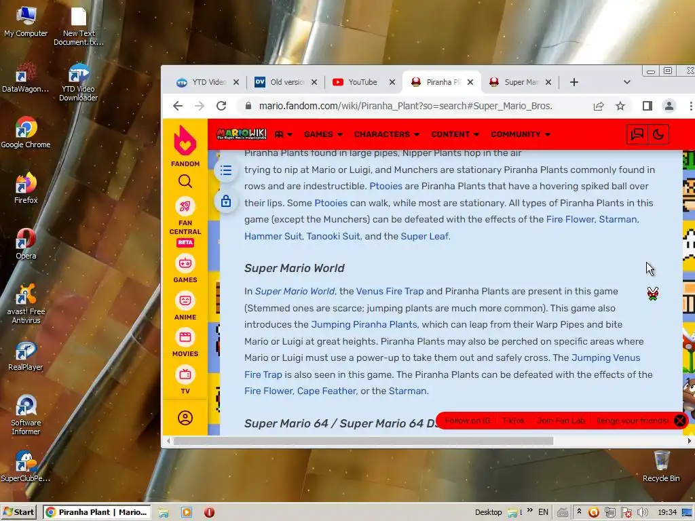Open Chrome's tab search chevron

click(626, 82)
